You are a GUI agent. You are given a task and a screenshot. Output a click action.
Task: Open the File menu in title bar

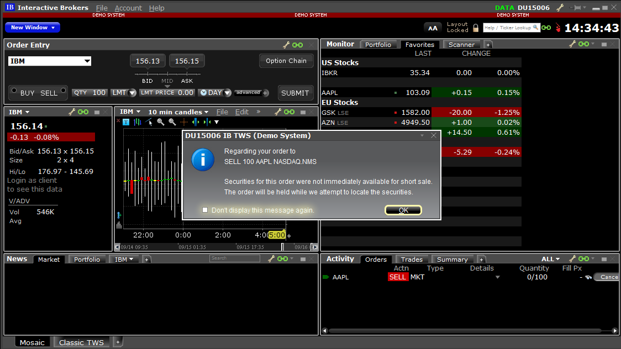102,8
